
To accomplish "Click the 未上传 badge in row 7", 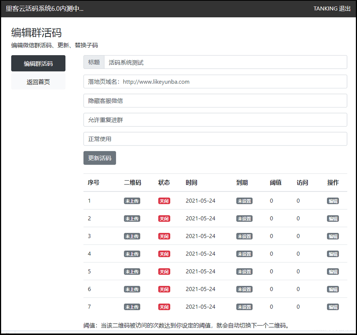I will tap(132, 307).
